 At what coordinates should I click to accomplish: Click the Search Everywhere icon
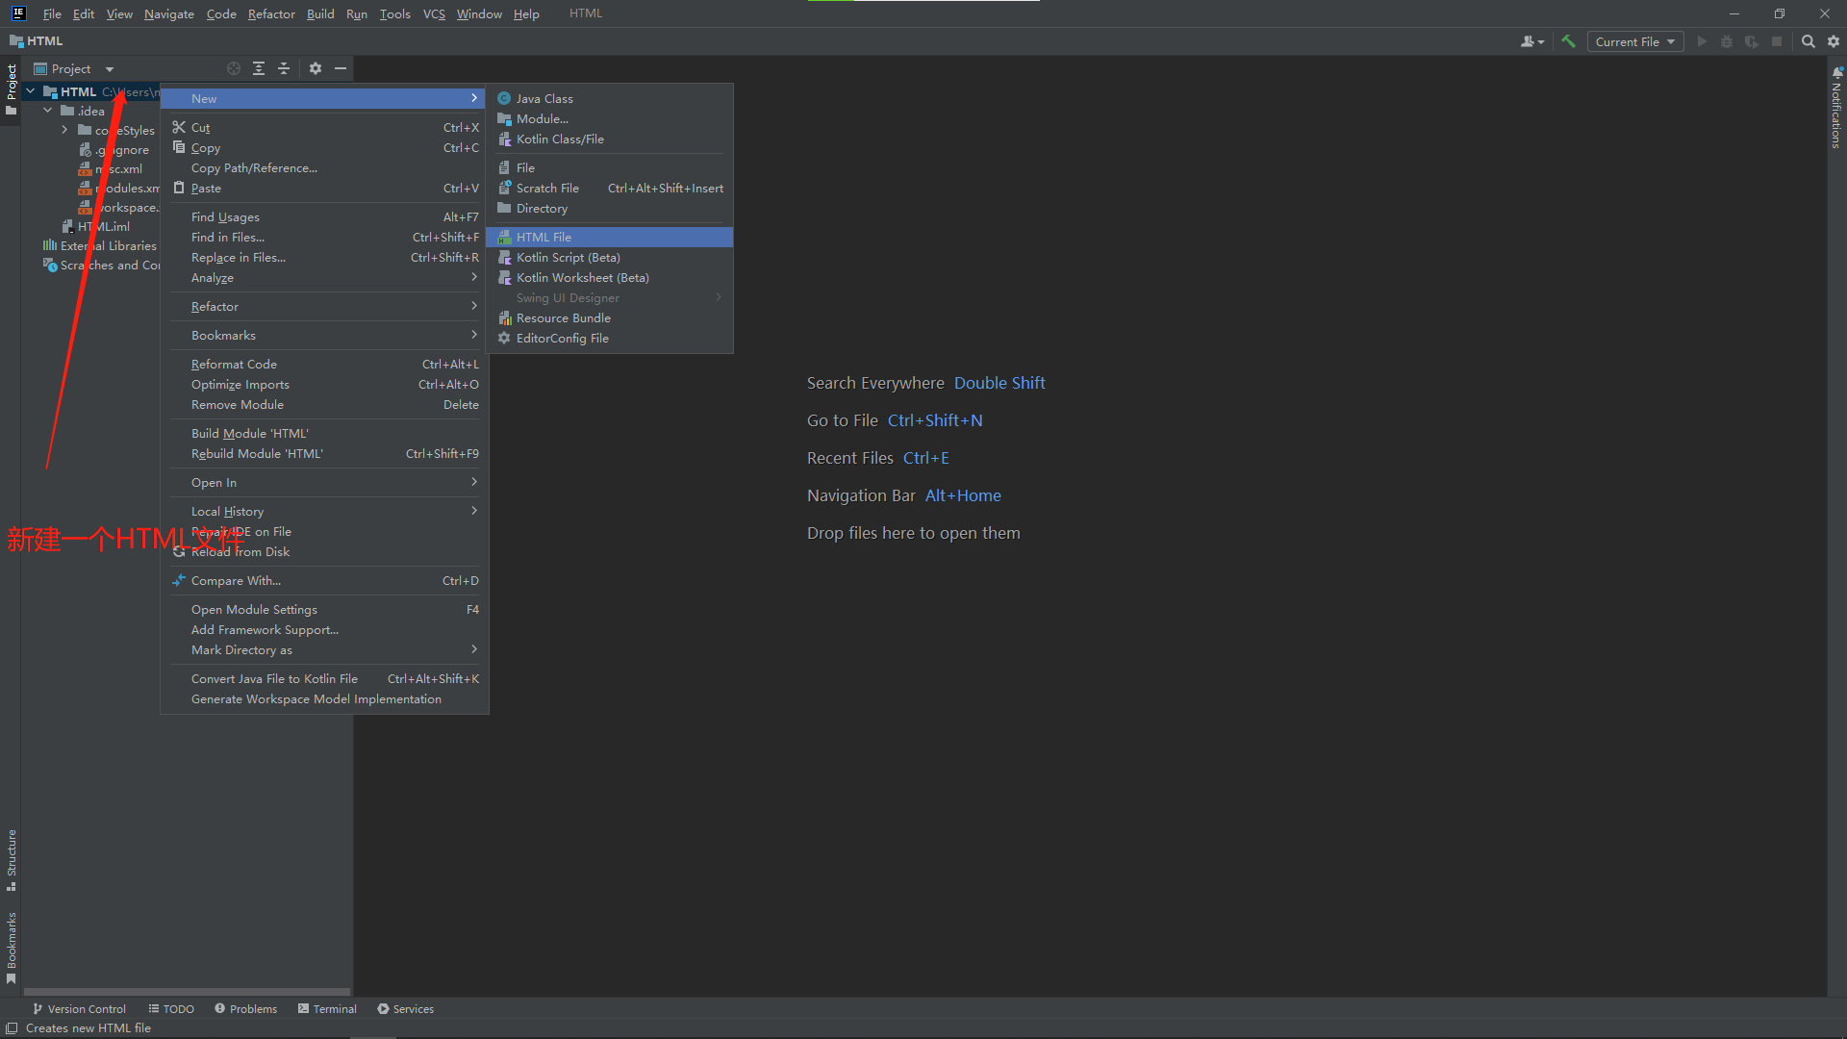click(1808, 42)
